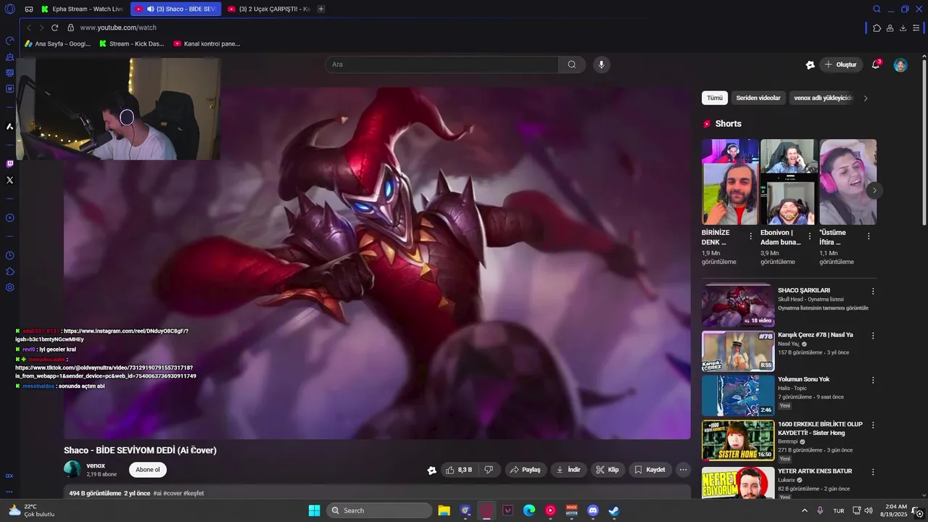
Task: Open the extensions cube icon in toolbar
Action: tap(877, 28)
